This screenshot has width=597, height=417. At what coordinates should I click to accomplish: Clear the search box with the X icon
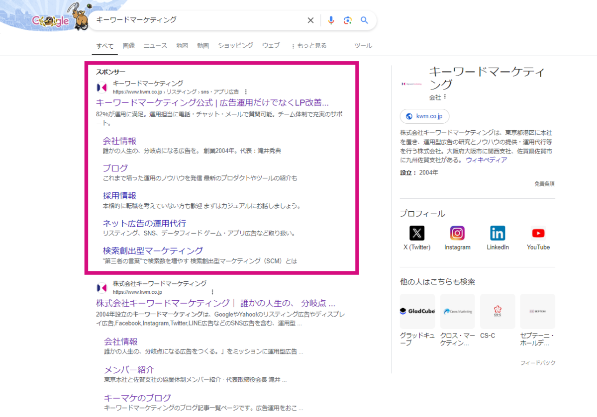(x=310, y=20)
